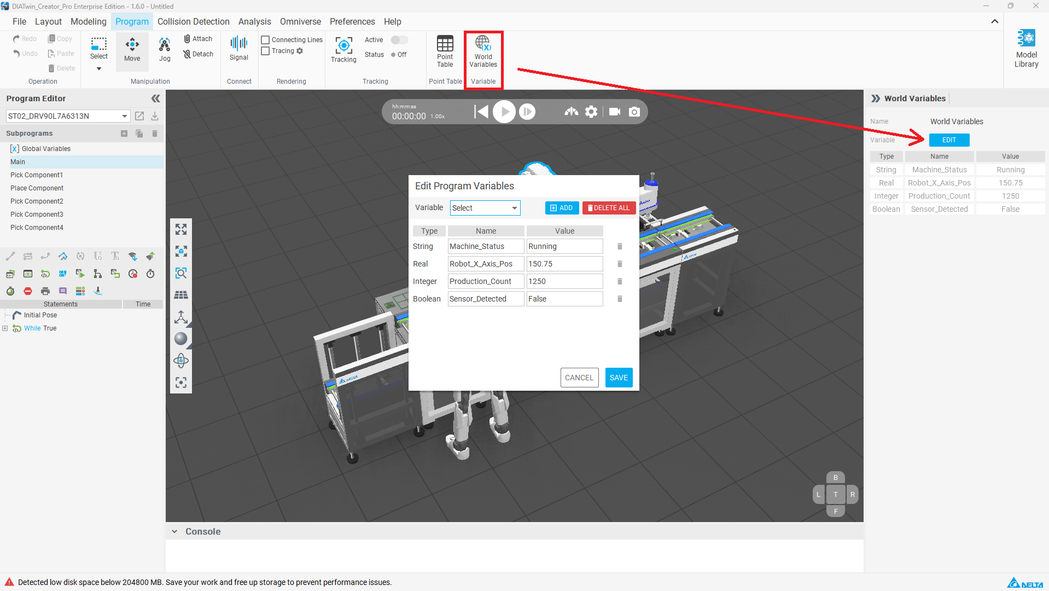
Task: Expand the Select tool options arrow
Action: click(99, 69)
